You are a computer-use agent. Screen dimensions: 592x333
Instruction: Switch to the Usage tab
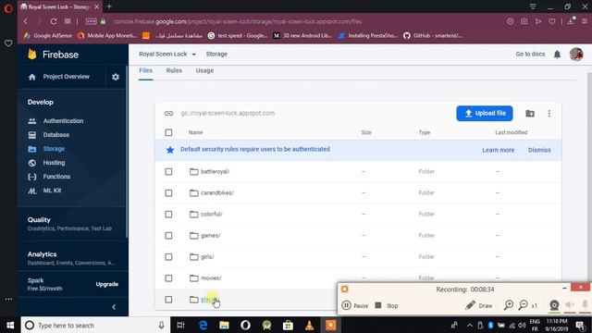coord(204,70)
